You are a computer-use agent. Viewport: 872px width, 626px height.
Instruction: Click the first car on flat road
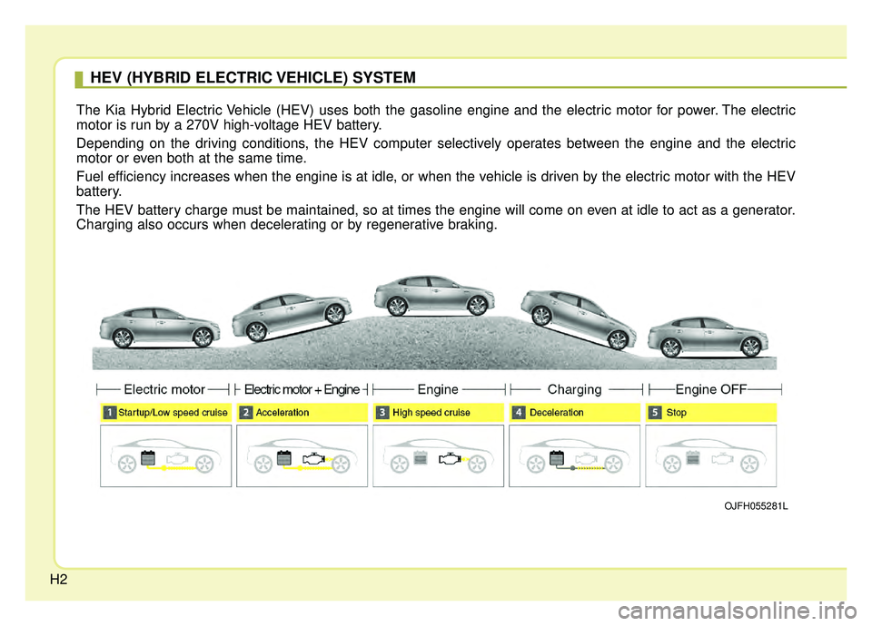(159, 328)
